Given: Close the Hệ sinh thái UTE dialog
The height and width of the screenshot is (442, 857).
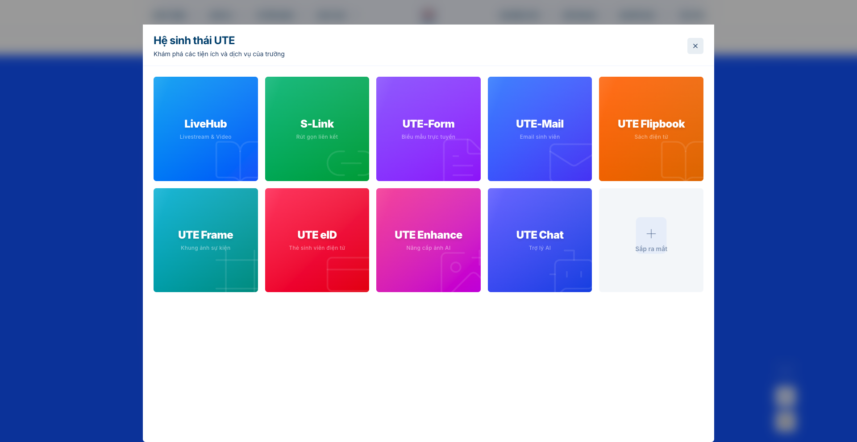Looking at the screenshot, I should 695,46.
